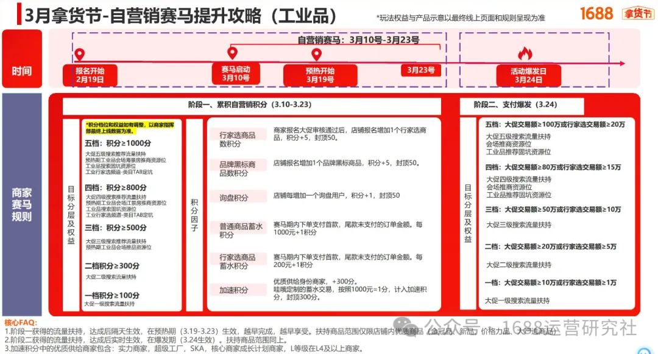This screenshot has height=354, width=658.
Task: Click FAQ line 3 about 加速积分中的优质供给商家
Action: pyautogui.click(x=184, y=349)
